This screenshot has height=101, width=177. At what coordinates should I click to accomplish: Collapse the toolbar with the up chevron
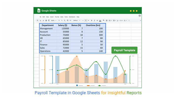coord(140,20)
